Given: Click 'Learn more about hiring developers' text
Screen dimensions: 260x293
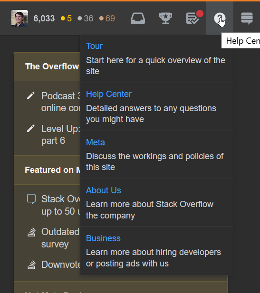Looking at the screenshot, I should pyautogui.click(x=154, y=258).
